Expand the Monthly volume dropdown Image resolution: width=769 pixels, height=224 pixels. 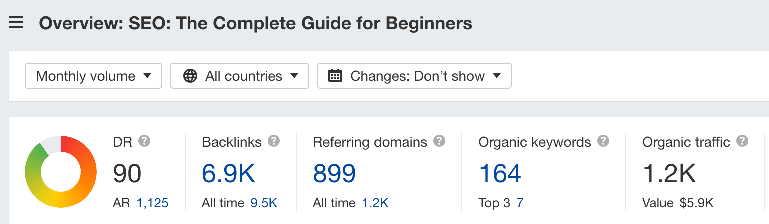coord(94,76)
